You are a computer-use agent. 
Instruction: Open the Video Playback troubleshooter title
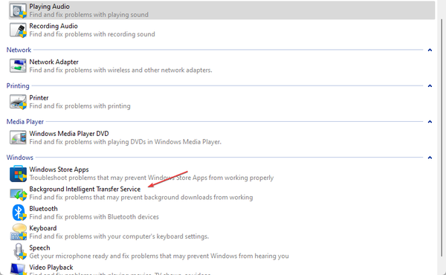pos(51,268)
